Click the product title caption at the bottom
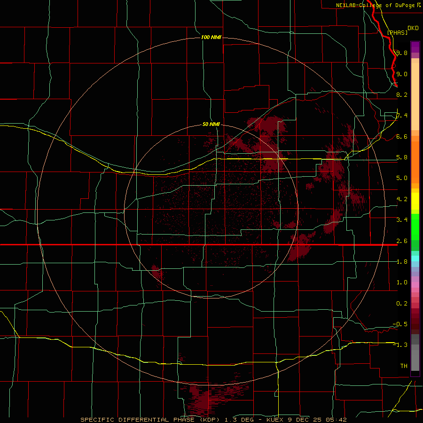The width and height of the screenshot is (423, 423). coord(213,420)
